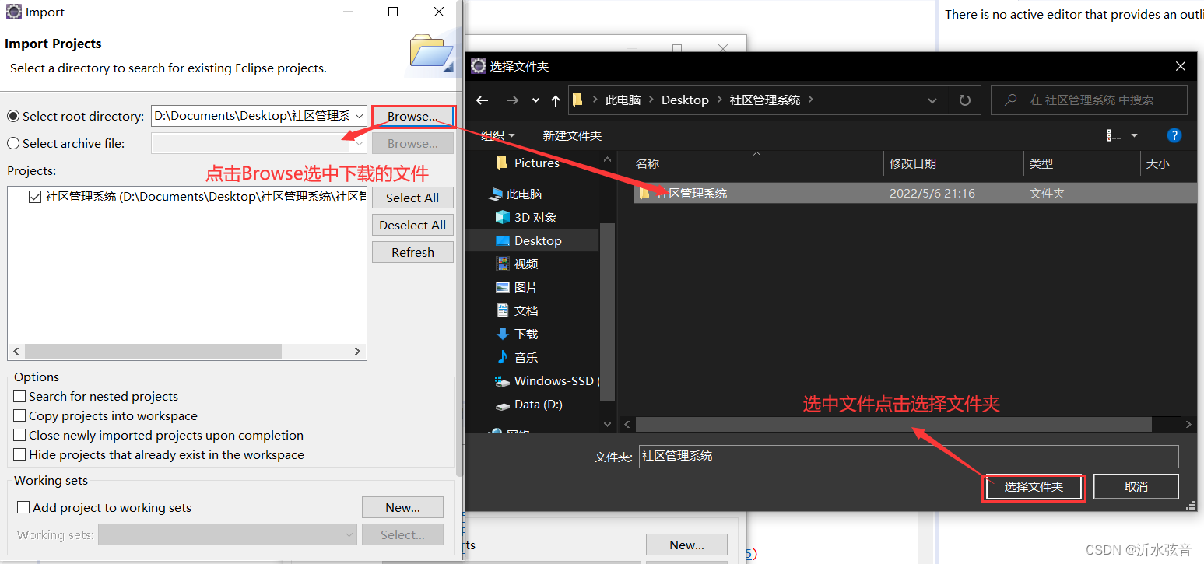Screen dimensions: 1204x564
Task: Open recent locations dropdown beside forward arrow
Action: coord(535,100)
